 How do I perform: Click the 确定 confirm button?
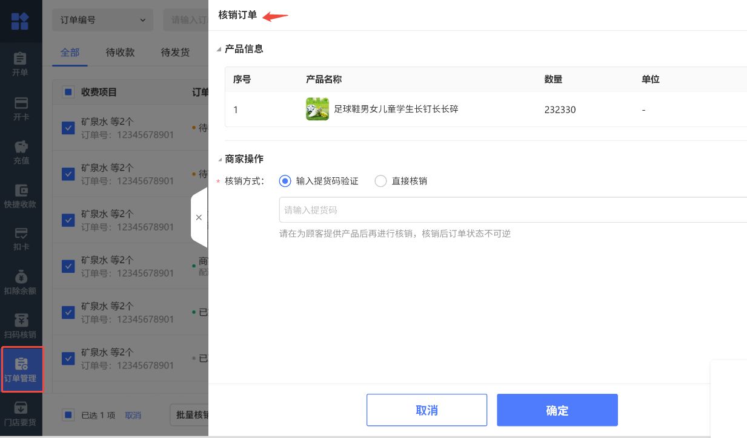pyautogui.click(x=557, y=410)
